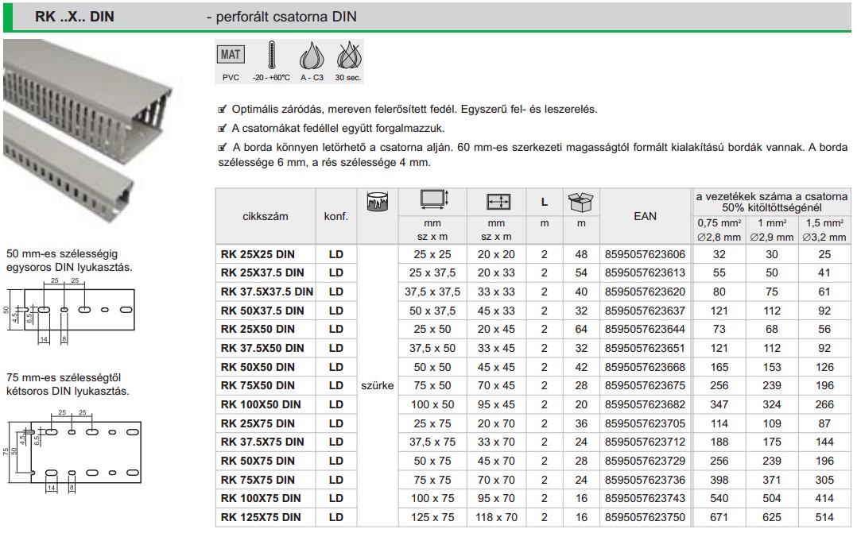Select product 'RK 100X50 DIN'
This screenshot has width=857, height=533.
click(261, 404)
